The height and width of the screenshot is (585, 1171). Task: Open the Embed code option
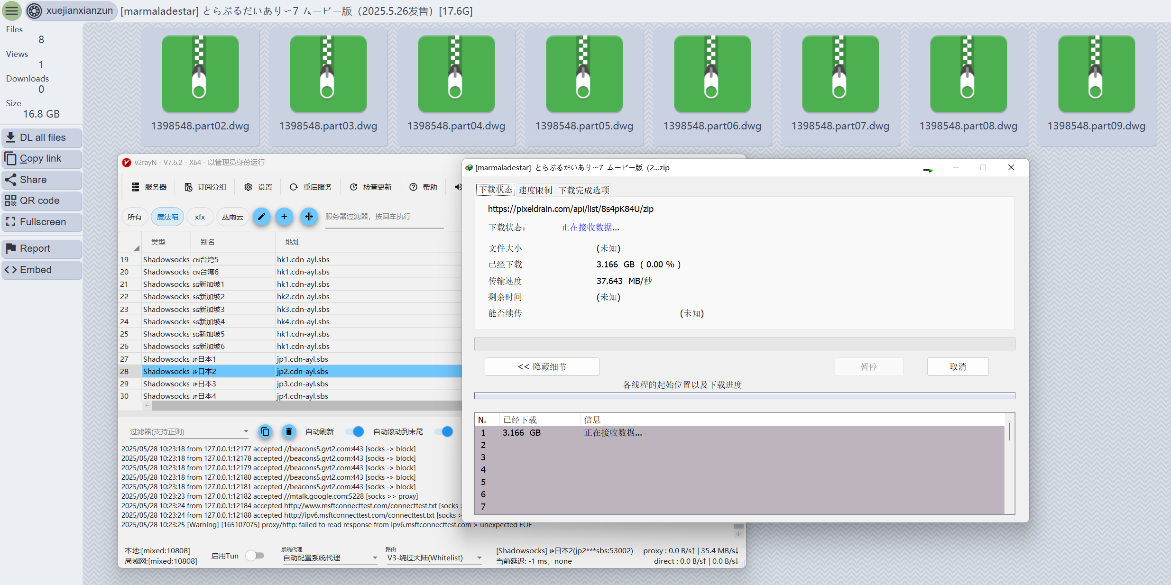(42, 270)
